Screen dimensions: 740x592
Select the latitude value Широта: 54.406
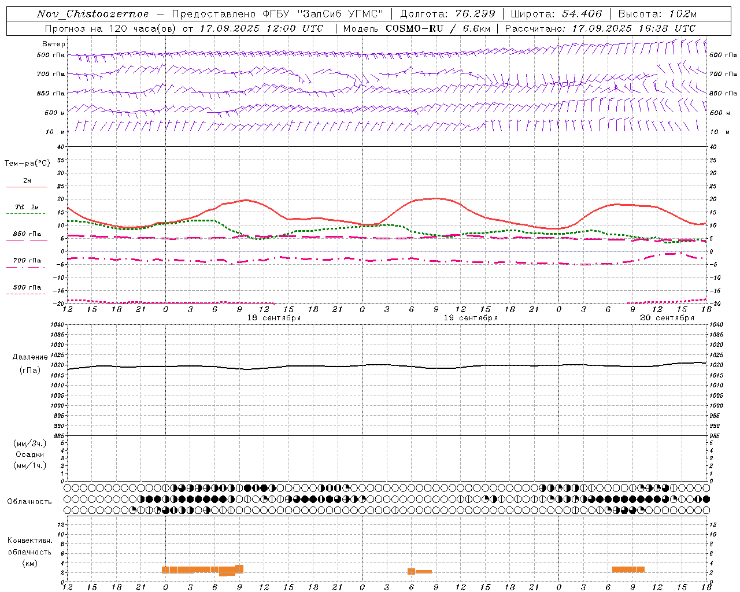pyautogui.click(x=556, y=14)
